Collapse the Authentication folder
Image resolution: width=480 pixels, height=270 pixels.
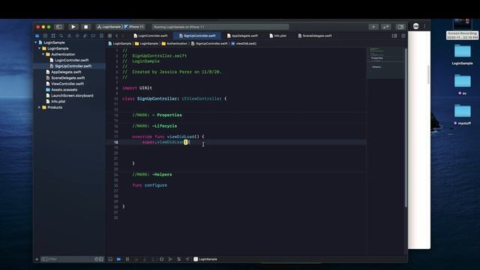tap(43, 54)
